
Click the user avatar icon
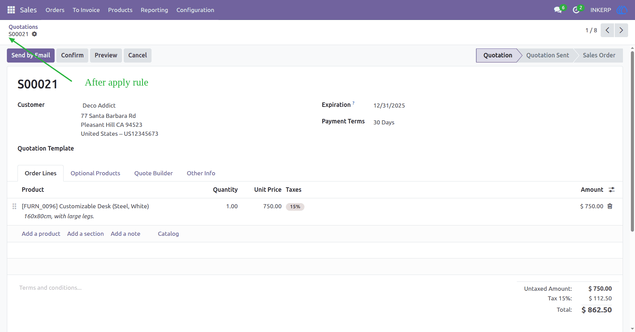point(622,10)
